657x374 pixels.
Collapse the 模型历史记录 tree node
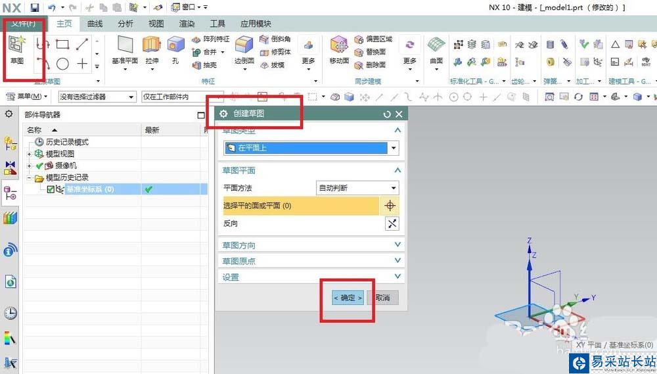29,177
